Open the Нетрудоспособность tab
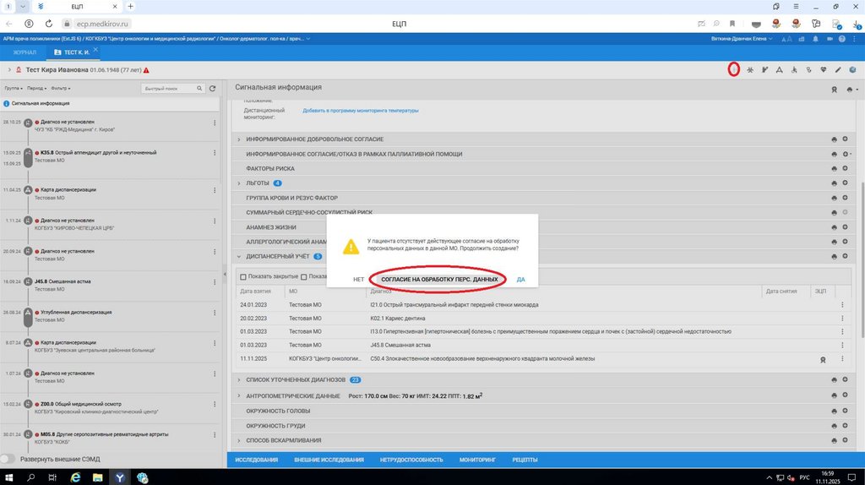The image size is (865, 485). tap(411, 460)
